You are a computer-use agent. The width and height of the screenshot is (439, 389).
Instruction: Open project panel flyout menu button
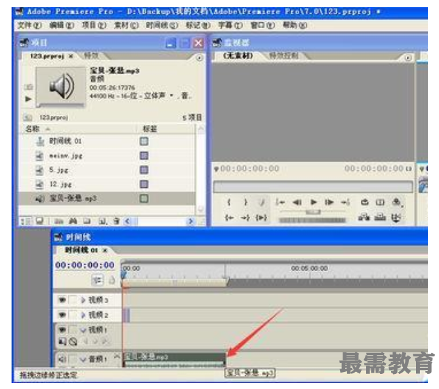coord(199,58)
